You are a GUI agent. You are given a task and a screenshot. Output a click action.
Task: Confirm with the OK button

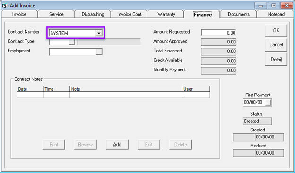(276, 30)
